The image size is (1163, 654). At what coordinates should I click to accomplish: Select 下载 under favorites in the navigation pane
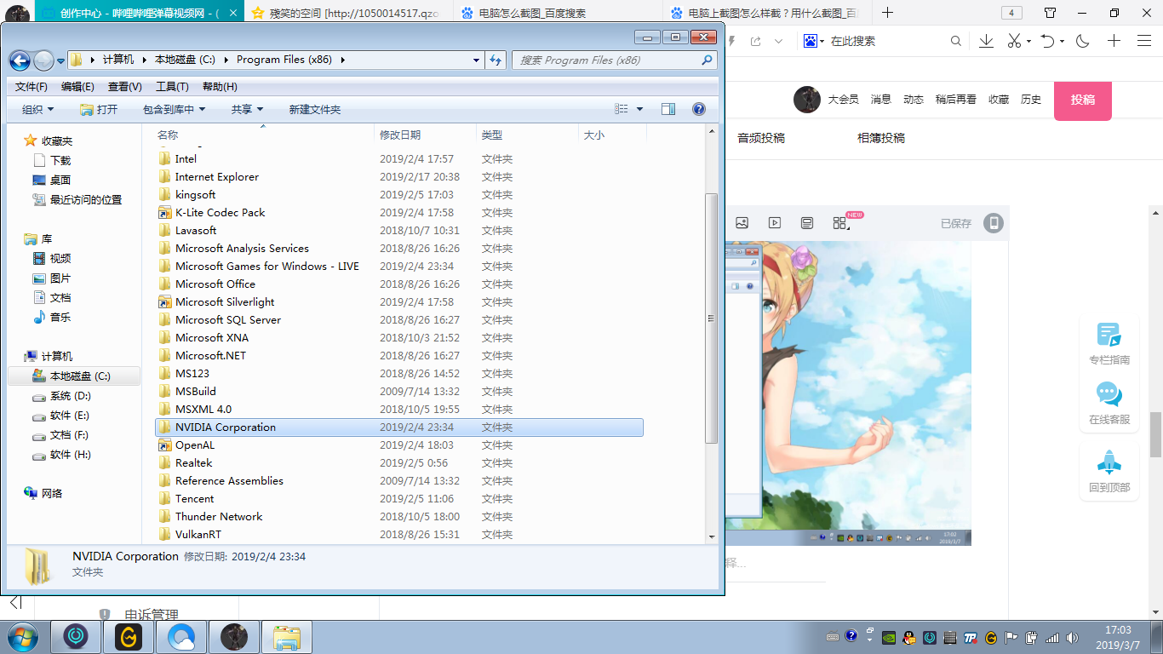pos(60,160)
